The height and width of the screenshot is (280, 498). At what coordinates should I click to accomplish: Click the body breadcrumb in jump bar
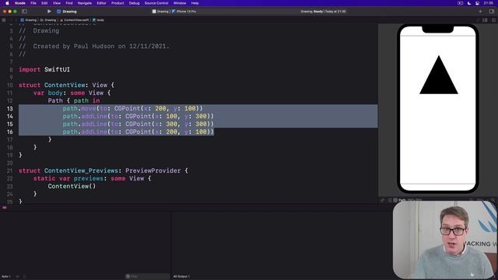tap(99, 20)
